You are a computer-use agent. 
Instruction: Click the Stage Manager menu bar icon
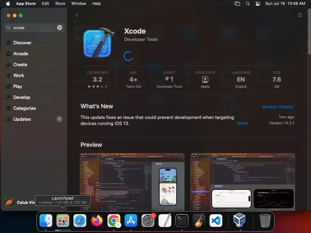237,4
